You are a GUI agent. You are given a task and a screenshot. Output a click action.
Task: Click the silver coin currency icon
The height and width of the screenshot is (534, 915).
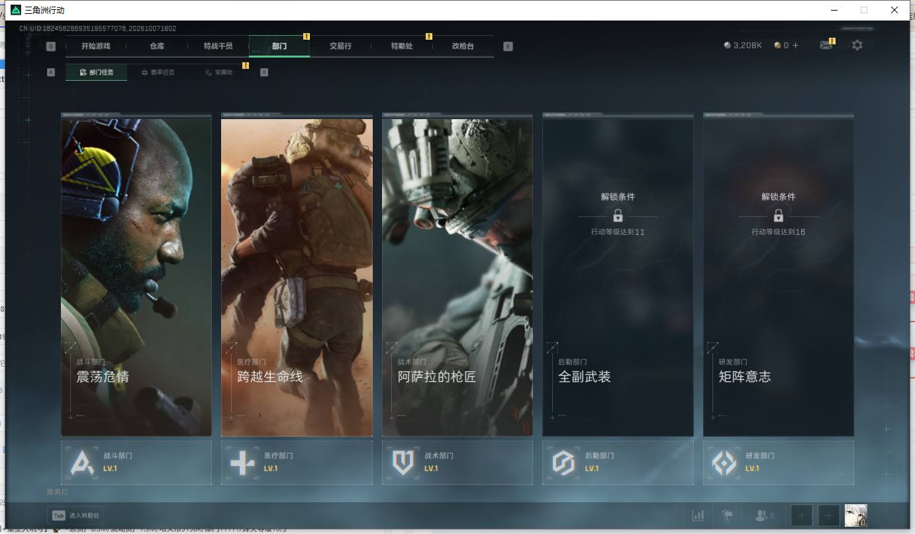[x=728, y=46]
